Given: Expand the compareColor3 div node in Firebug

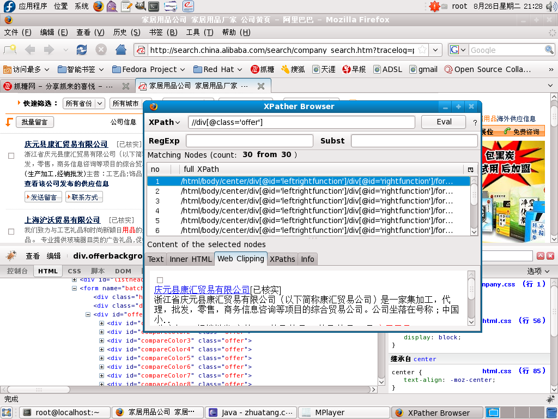Looking at the screenshot, I should pos(101,340).
